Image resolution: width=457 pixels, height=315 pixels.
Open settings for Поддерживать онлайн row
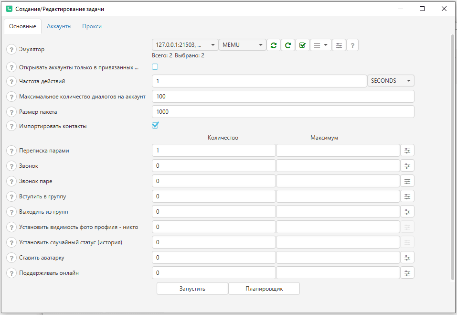tap(407, 273)
